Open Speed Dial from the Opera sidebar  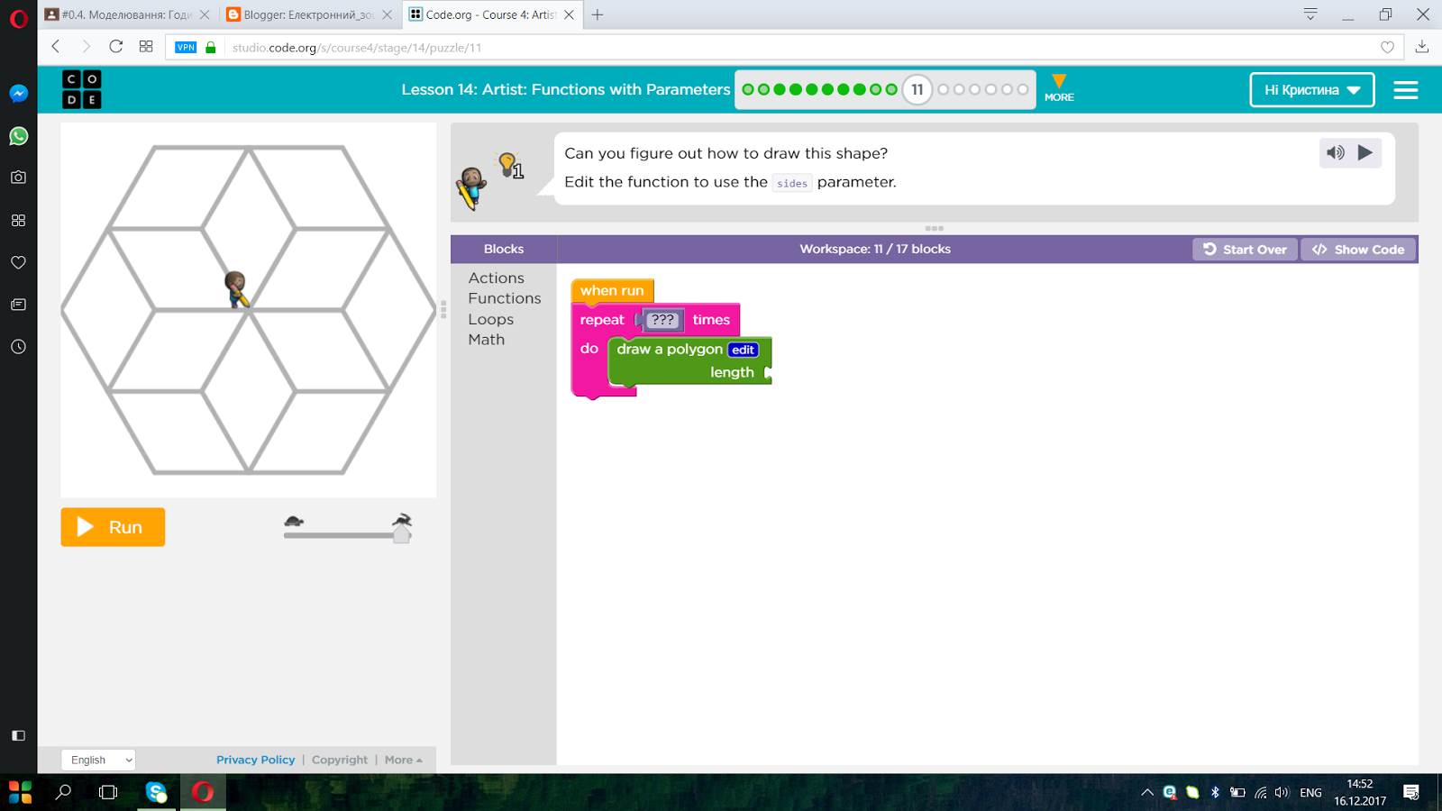(x=19, y=220)
